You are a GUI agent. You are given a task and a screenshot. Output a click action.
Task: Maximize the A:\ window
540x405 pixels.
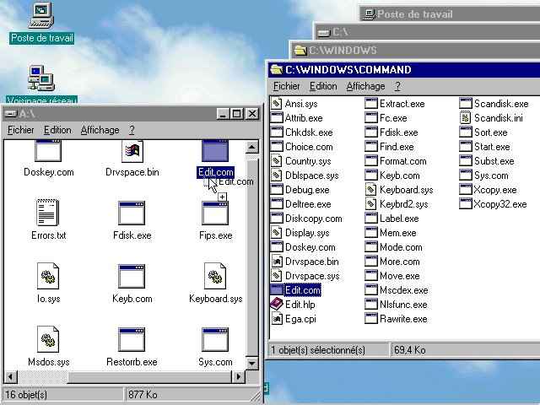coord(236,114)
